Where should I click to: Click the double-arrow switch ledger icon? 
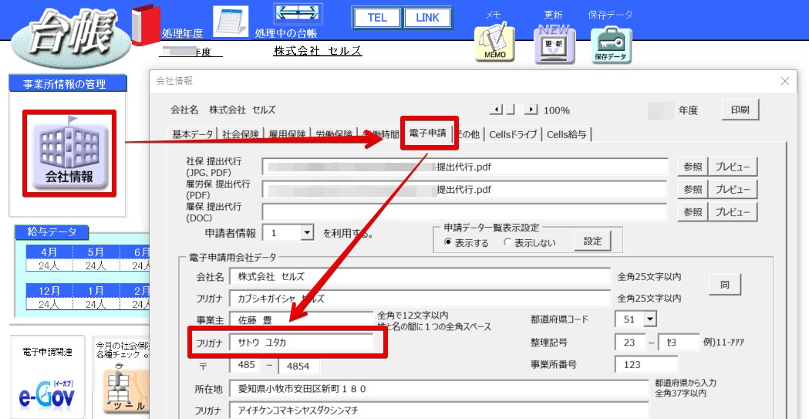pos(298,13)
